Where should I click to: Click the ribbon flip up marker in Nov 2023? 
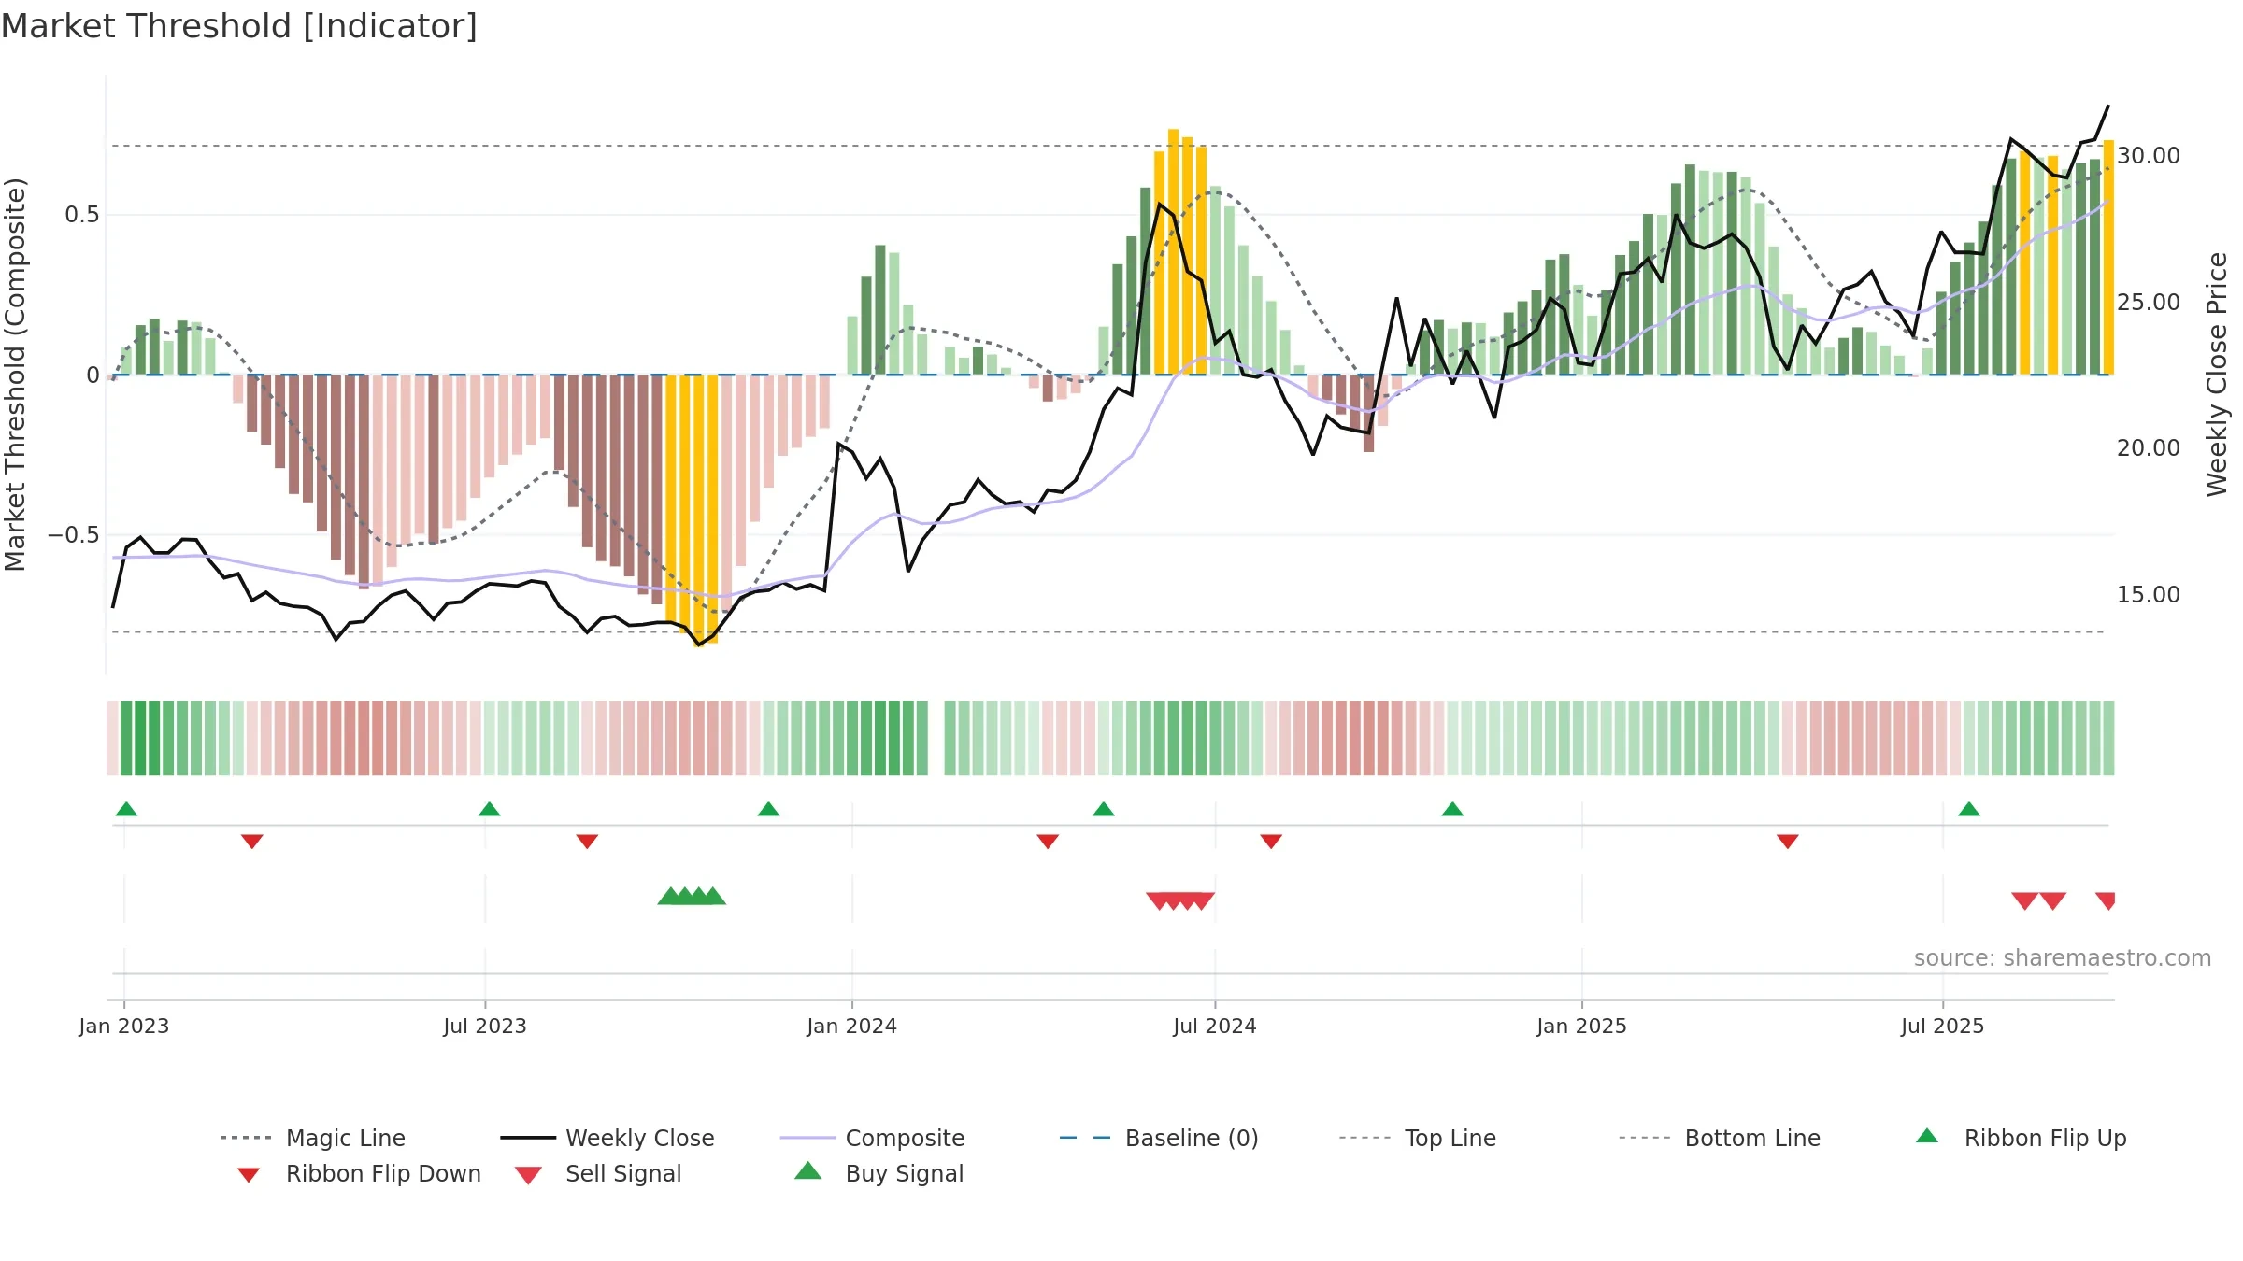click(x=768, y=809)
